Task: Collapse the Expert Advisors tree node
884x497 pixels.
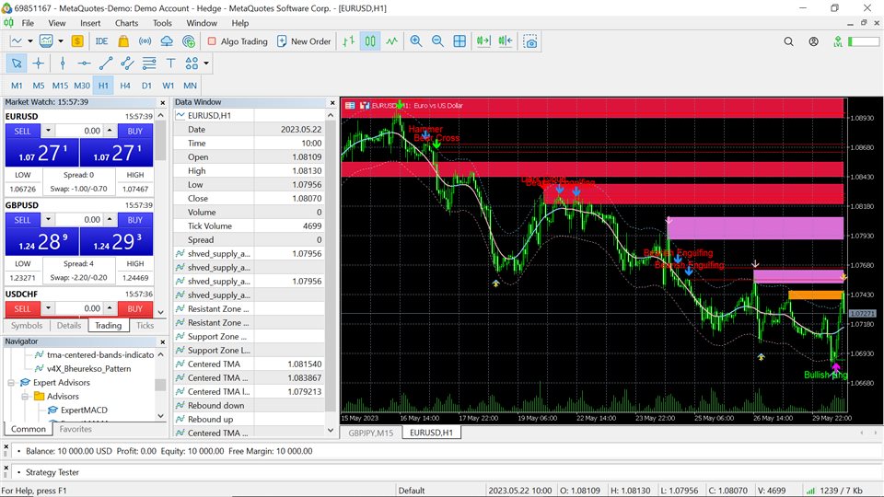Action: coord(11,383)
